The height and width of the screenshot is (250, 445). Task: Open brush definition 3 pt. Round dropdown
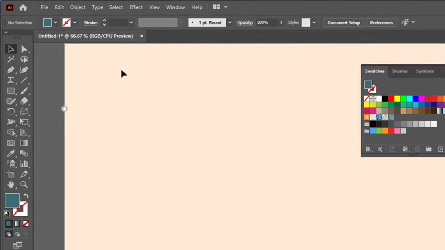230,22
